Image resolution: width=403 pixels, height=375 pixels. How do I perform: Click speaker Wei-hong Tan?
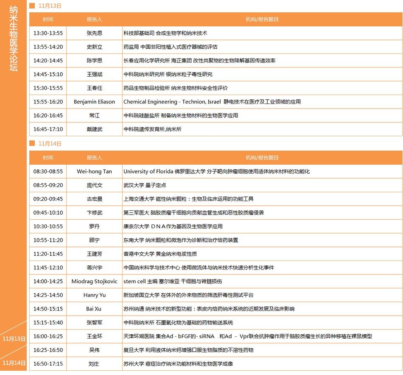(x=94, y=171)
